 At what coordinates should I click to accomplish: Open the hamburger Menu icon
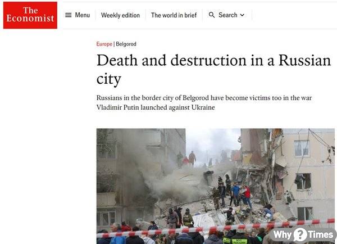[x=68, y=15]
